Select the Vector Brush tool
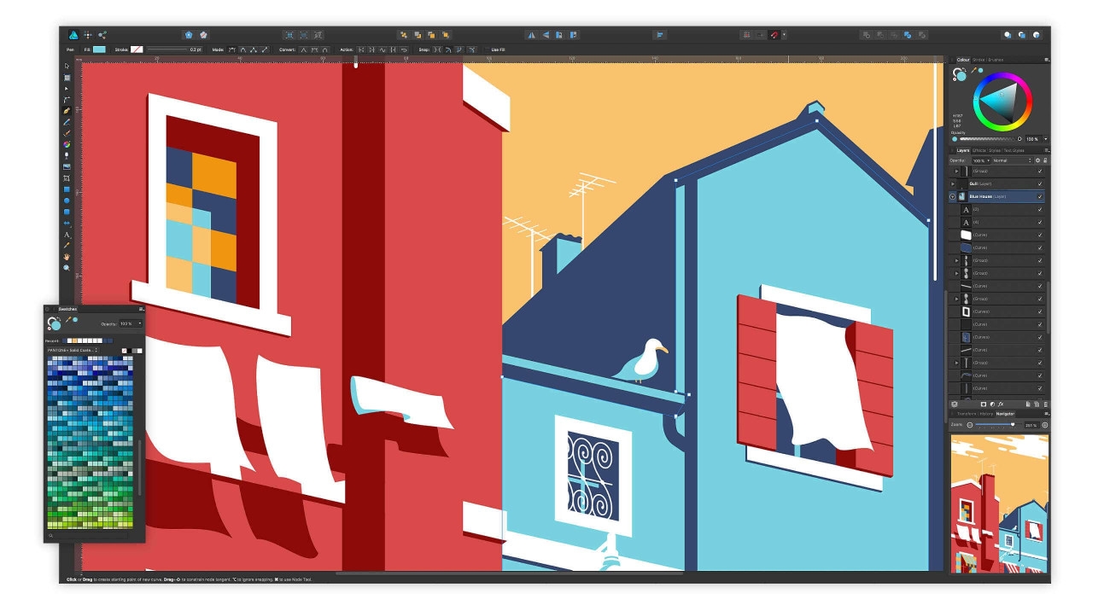This screenshot has height=605, width=1110. point(68,133)
